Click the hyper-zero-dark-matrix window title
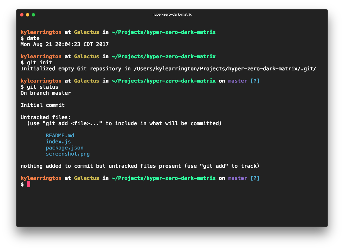The width and height of the screenshot is (344, 250). (x=172, y=14)
